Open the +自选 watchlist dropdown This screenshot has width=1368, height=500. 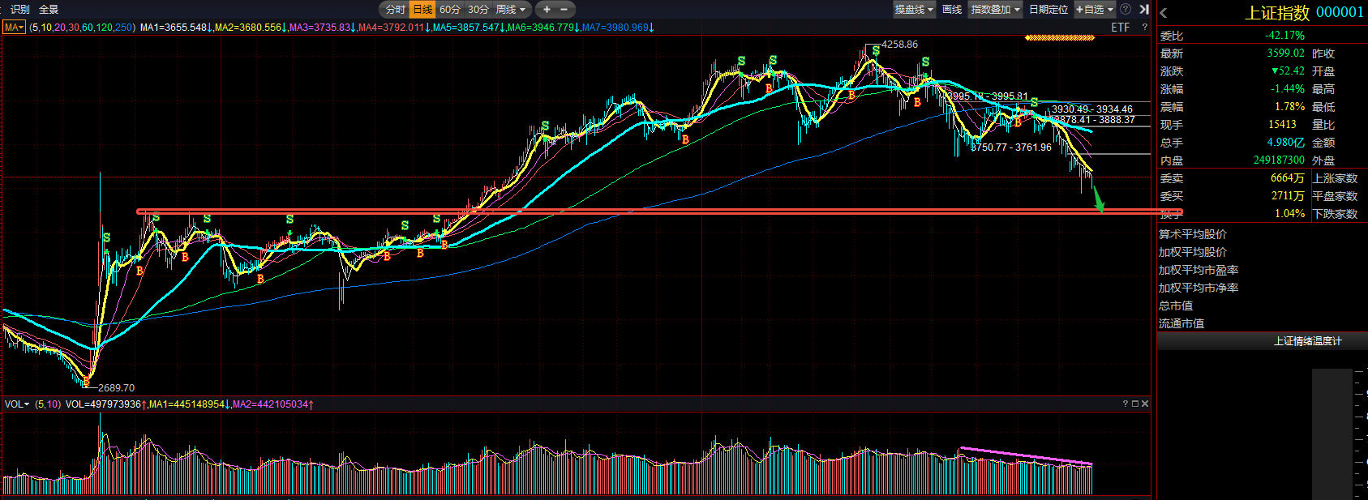point(1095,10)
